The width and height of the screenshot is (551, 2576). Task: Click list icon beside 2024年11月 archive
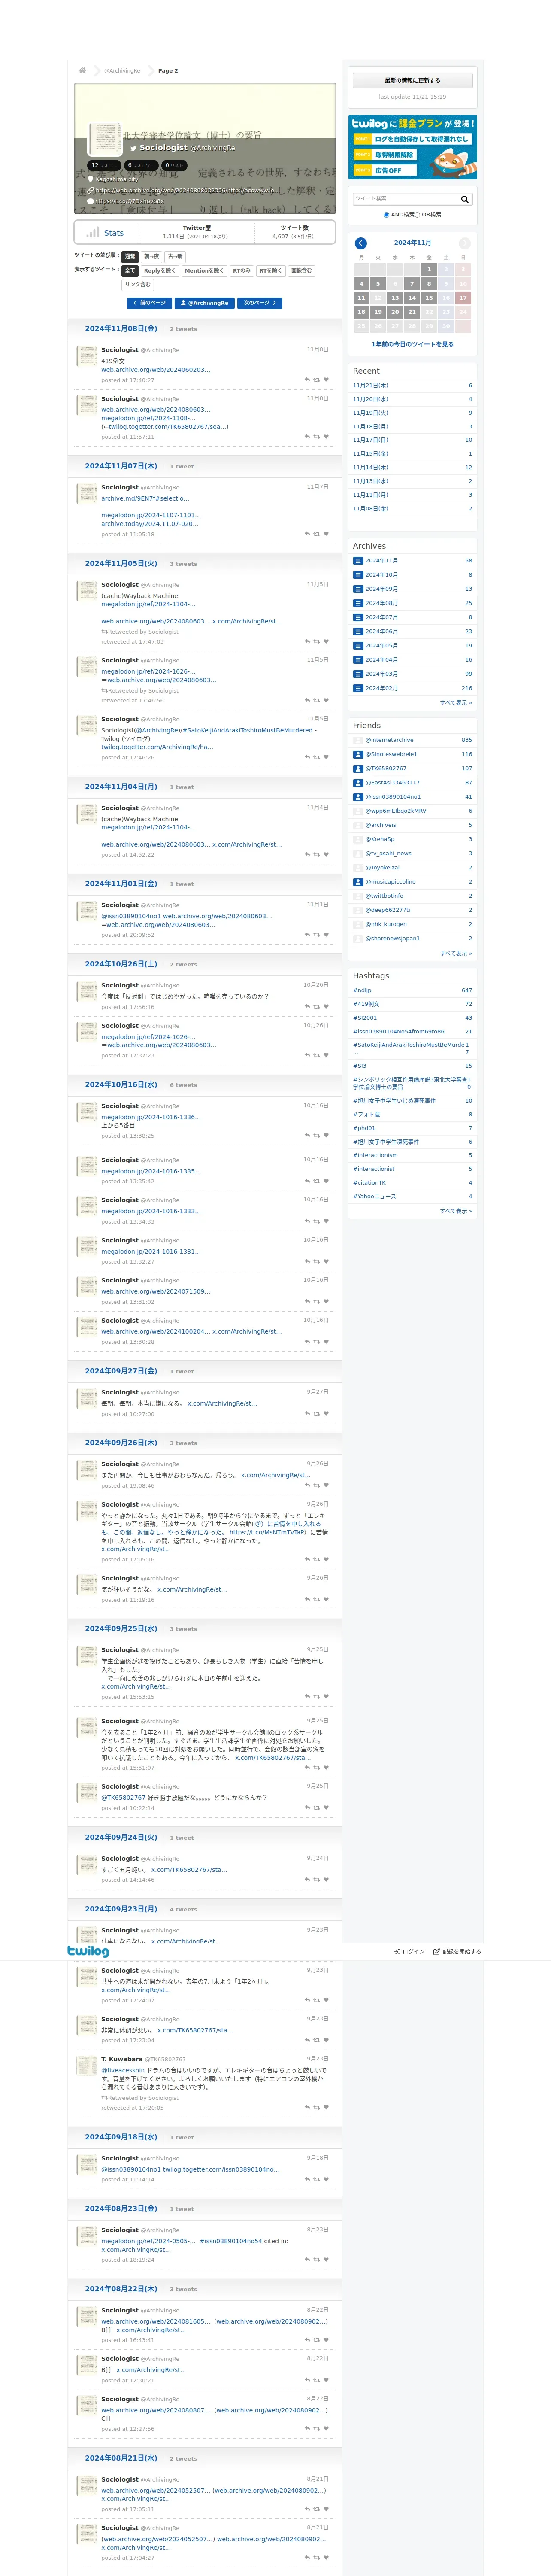coord(358,561)
